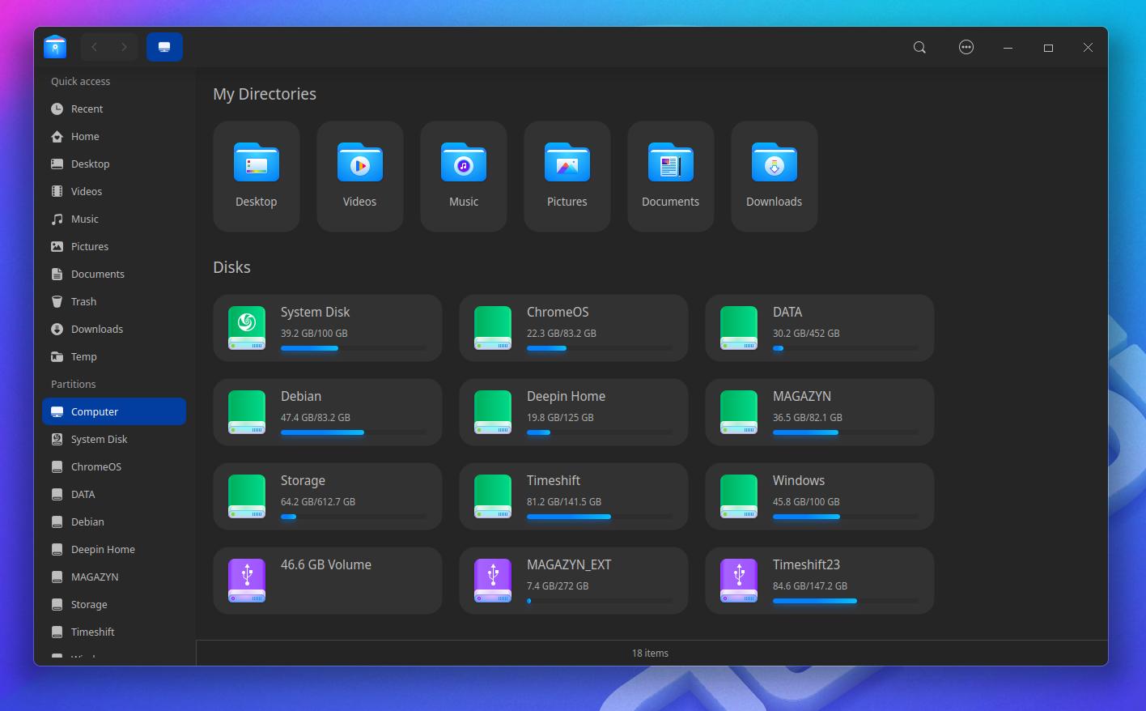
Task: Open Temp in the sidebar
Action: 114,356
